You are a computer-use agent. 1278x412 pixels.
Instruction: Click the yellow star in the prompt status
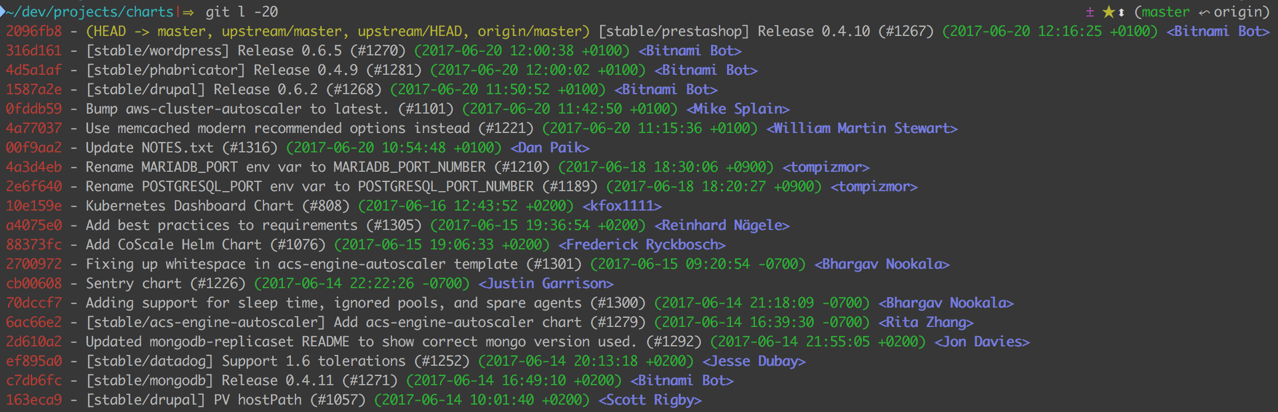[x=1108, y=12]
